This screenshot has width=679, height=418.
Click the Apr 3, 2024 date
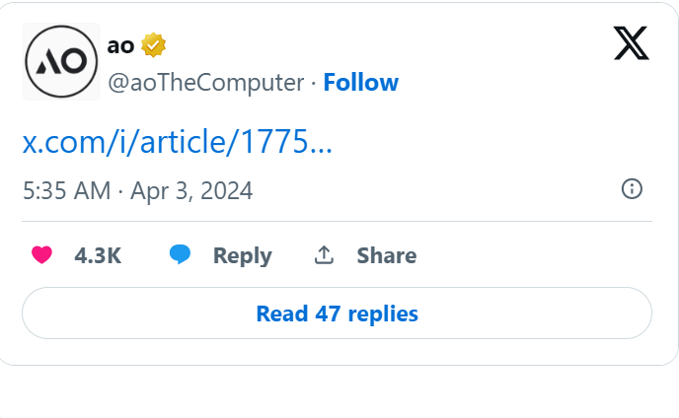[191, 190]
